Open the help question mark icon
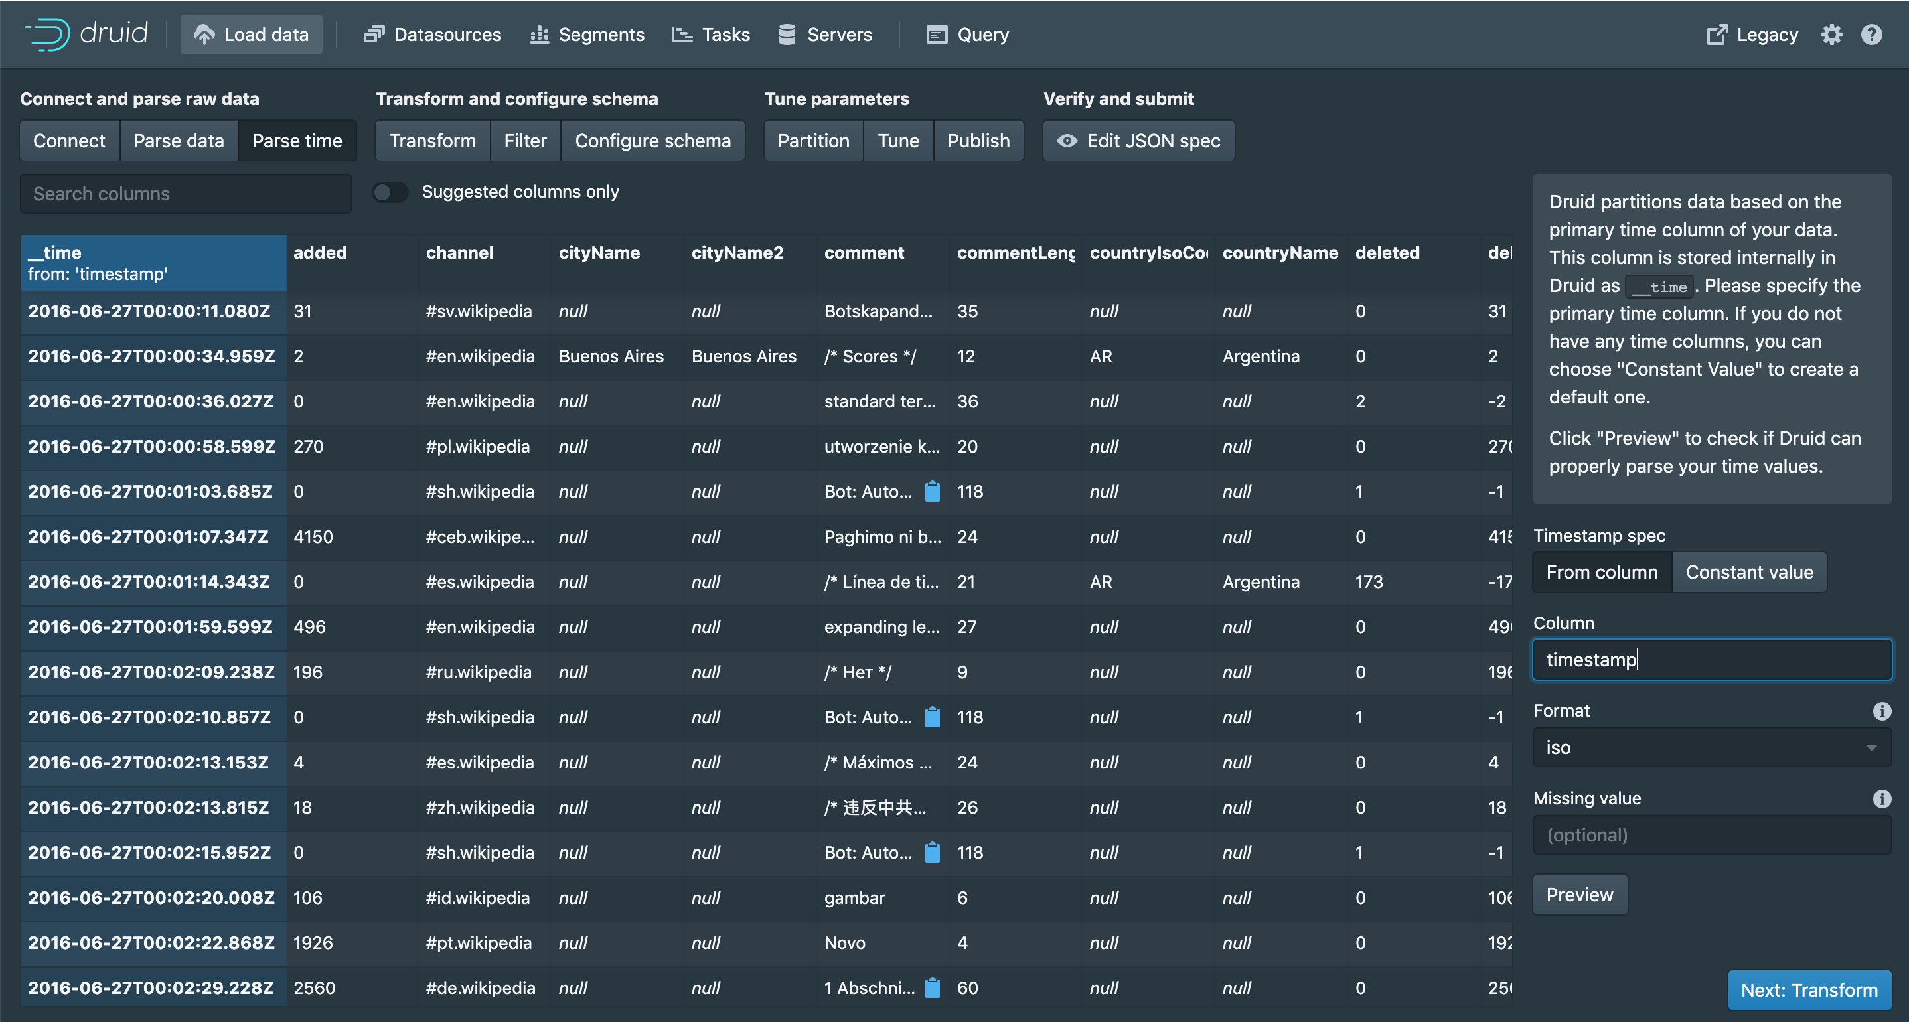1909x1022 pixels. click(1871, 35)
